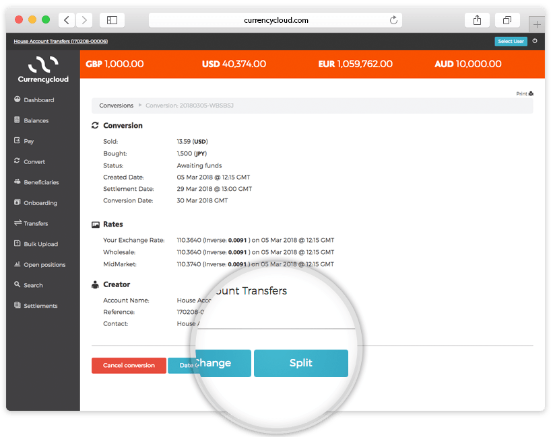Click the Awaiting funds status

pyautogui.click(x=199, y=165)
